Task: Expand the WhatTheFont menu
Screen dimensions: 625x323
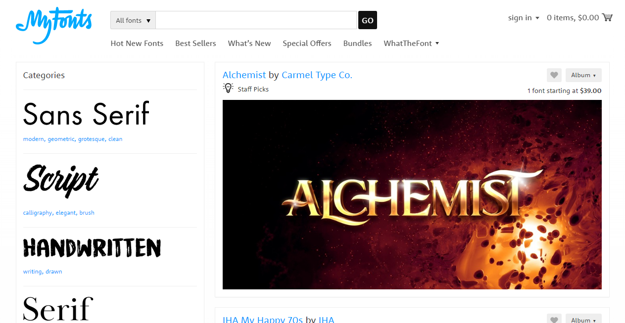Action: pos(411,44)
